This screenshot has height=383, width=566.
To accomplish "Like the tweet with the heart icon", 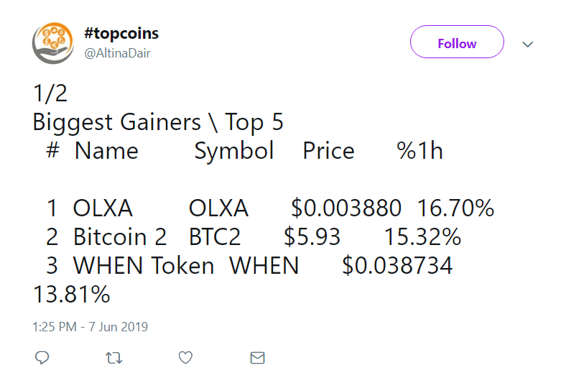I will (185, 357).
